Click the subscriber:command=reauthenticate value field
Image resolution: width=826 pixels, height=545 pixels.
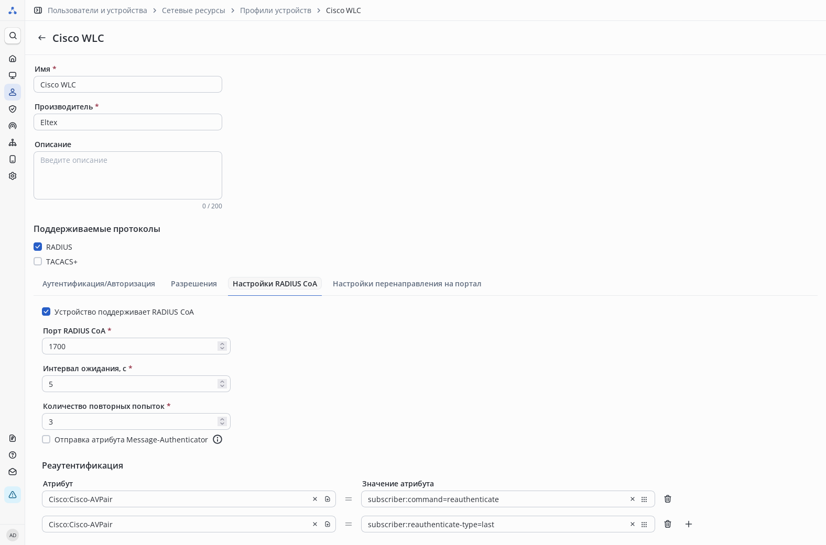coord(508,499)
